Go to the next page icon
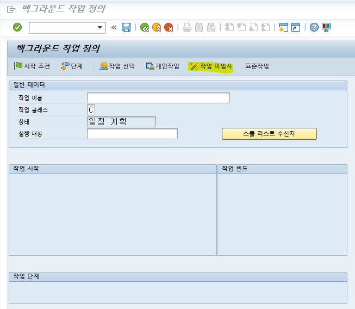 253,27
